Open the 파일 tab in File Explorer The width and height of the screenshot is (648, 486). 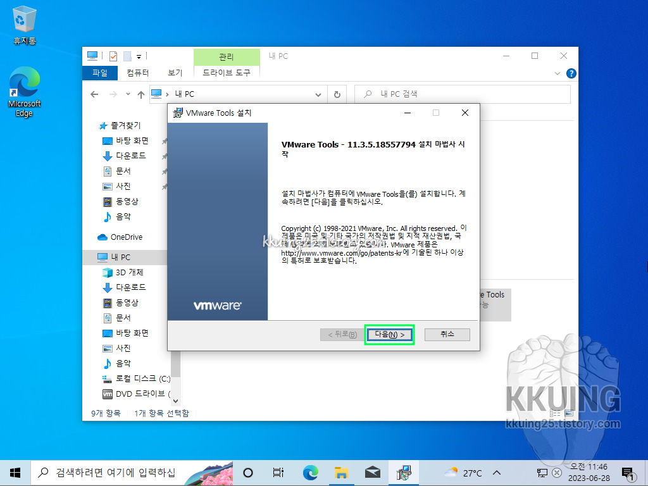pyautogui.click(x=100, y=73)
